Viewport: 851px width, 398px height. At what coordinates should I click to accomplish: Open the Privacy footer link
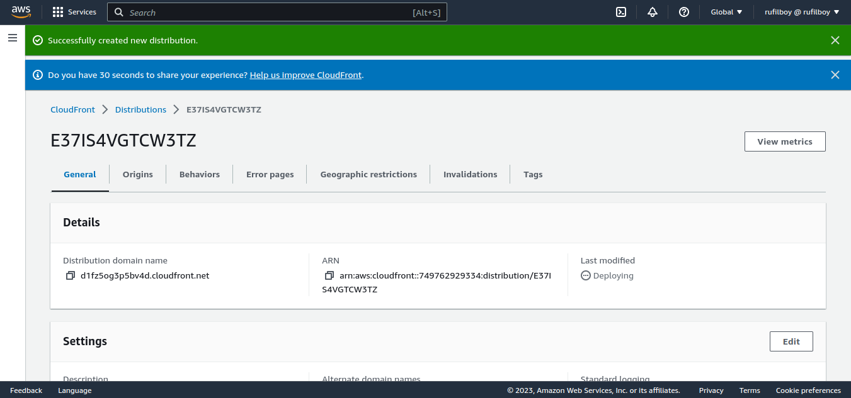711,390
